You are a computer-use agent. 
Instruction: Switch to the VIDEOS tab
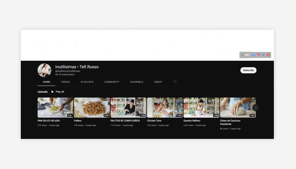pyautogui.click(x=65, y=82)
